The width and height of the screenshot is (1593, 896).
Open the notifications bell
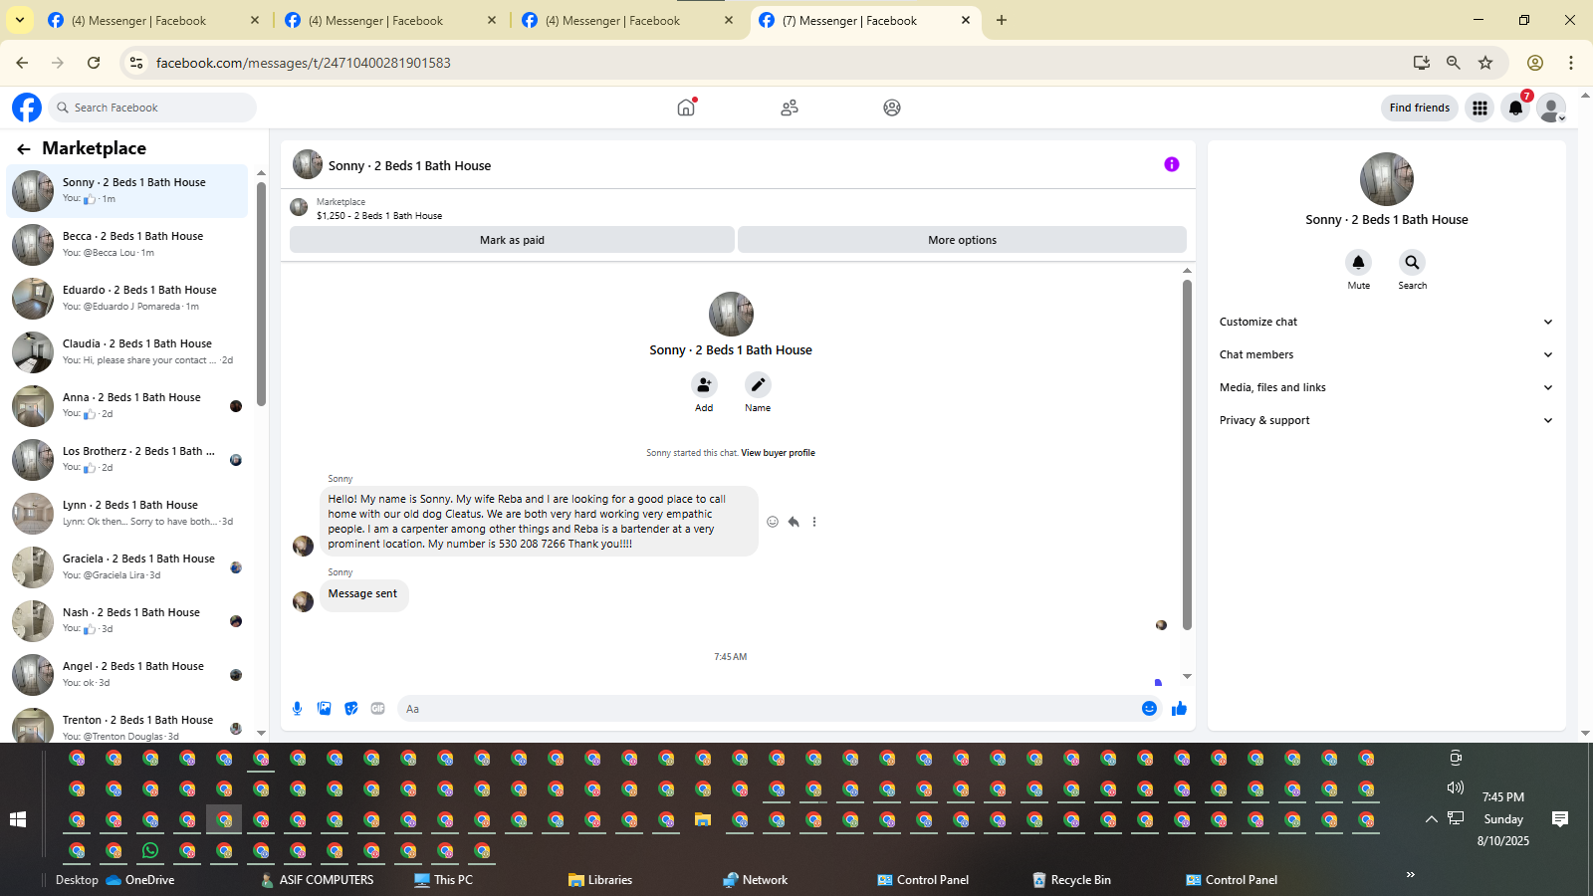point(1515,108)
